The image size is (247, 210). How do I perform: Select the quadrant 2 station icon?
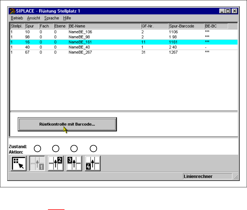(56, 164)
